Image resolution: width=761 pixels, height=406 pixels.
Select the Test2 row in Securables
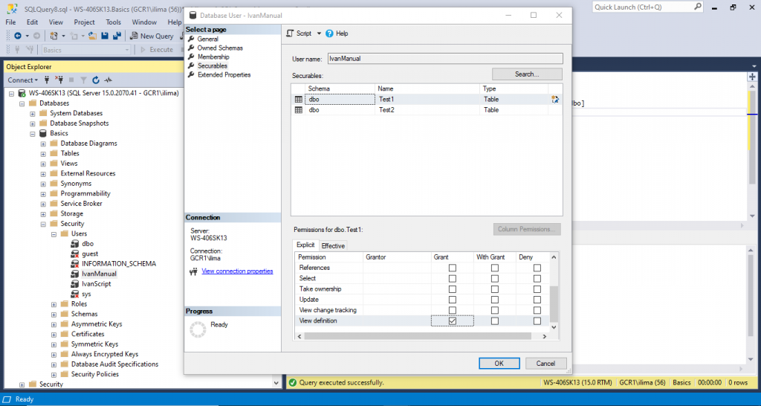[x=427, y=110]
